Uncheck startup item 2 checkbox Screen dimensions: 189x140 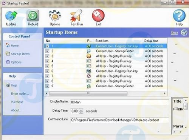pyautogui.click(x=47, y=51)
